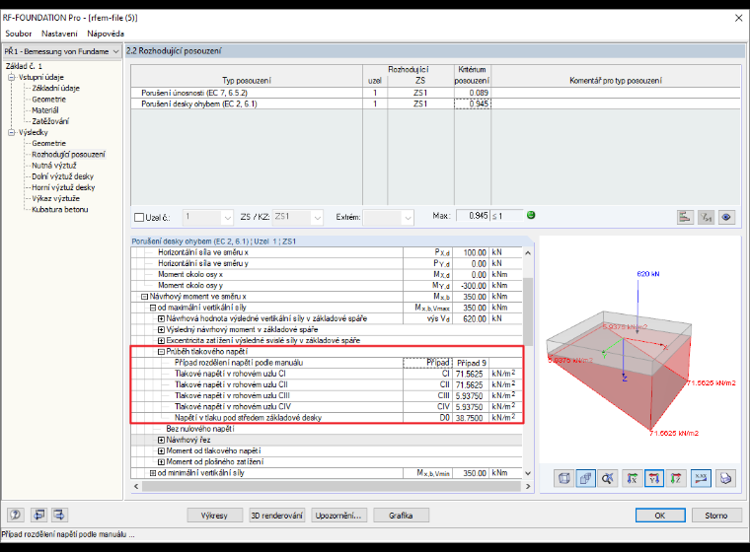The height and width of the screenshot is (552, 750).
Task: Collapse the 'Výsledky' tree node
Action: pos(12,132)
